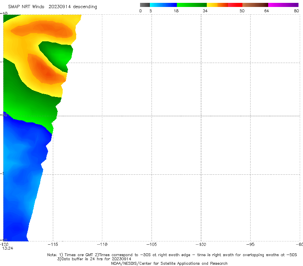Click the longitude label '-100'
The image size is (303, 266).
tap(201, 244)
